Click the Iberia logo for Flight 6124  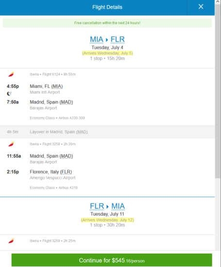(x=11, y=74)
